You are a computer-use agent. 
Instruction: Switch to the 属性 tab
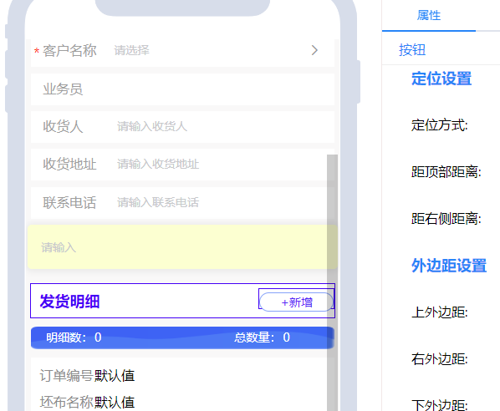(x=429, y=15)
